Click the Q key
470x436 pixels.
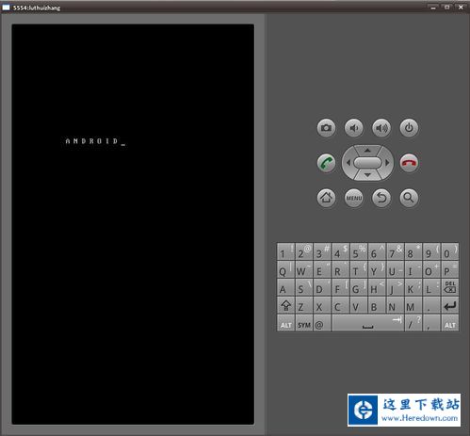(285, 269)
